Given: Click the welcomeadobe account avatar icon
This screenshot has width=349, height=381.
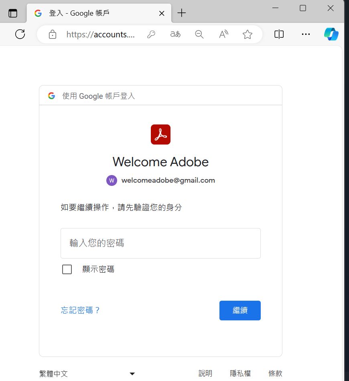Looking at the screenshot, I should click(112, 180).
